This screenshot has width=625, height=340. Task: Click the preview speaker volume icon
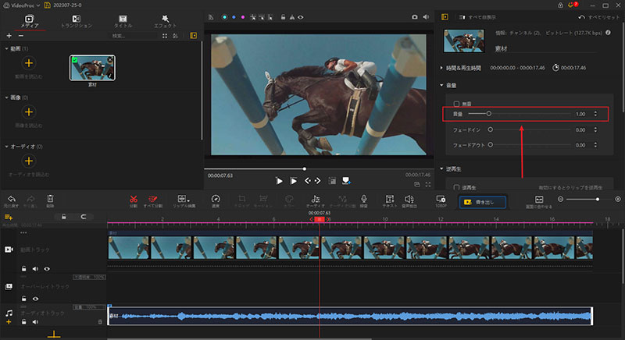coord(426,17)
